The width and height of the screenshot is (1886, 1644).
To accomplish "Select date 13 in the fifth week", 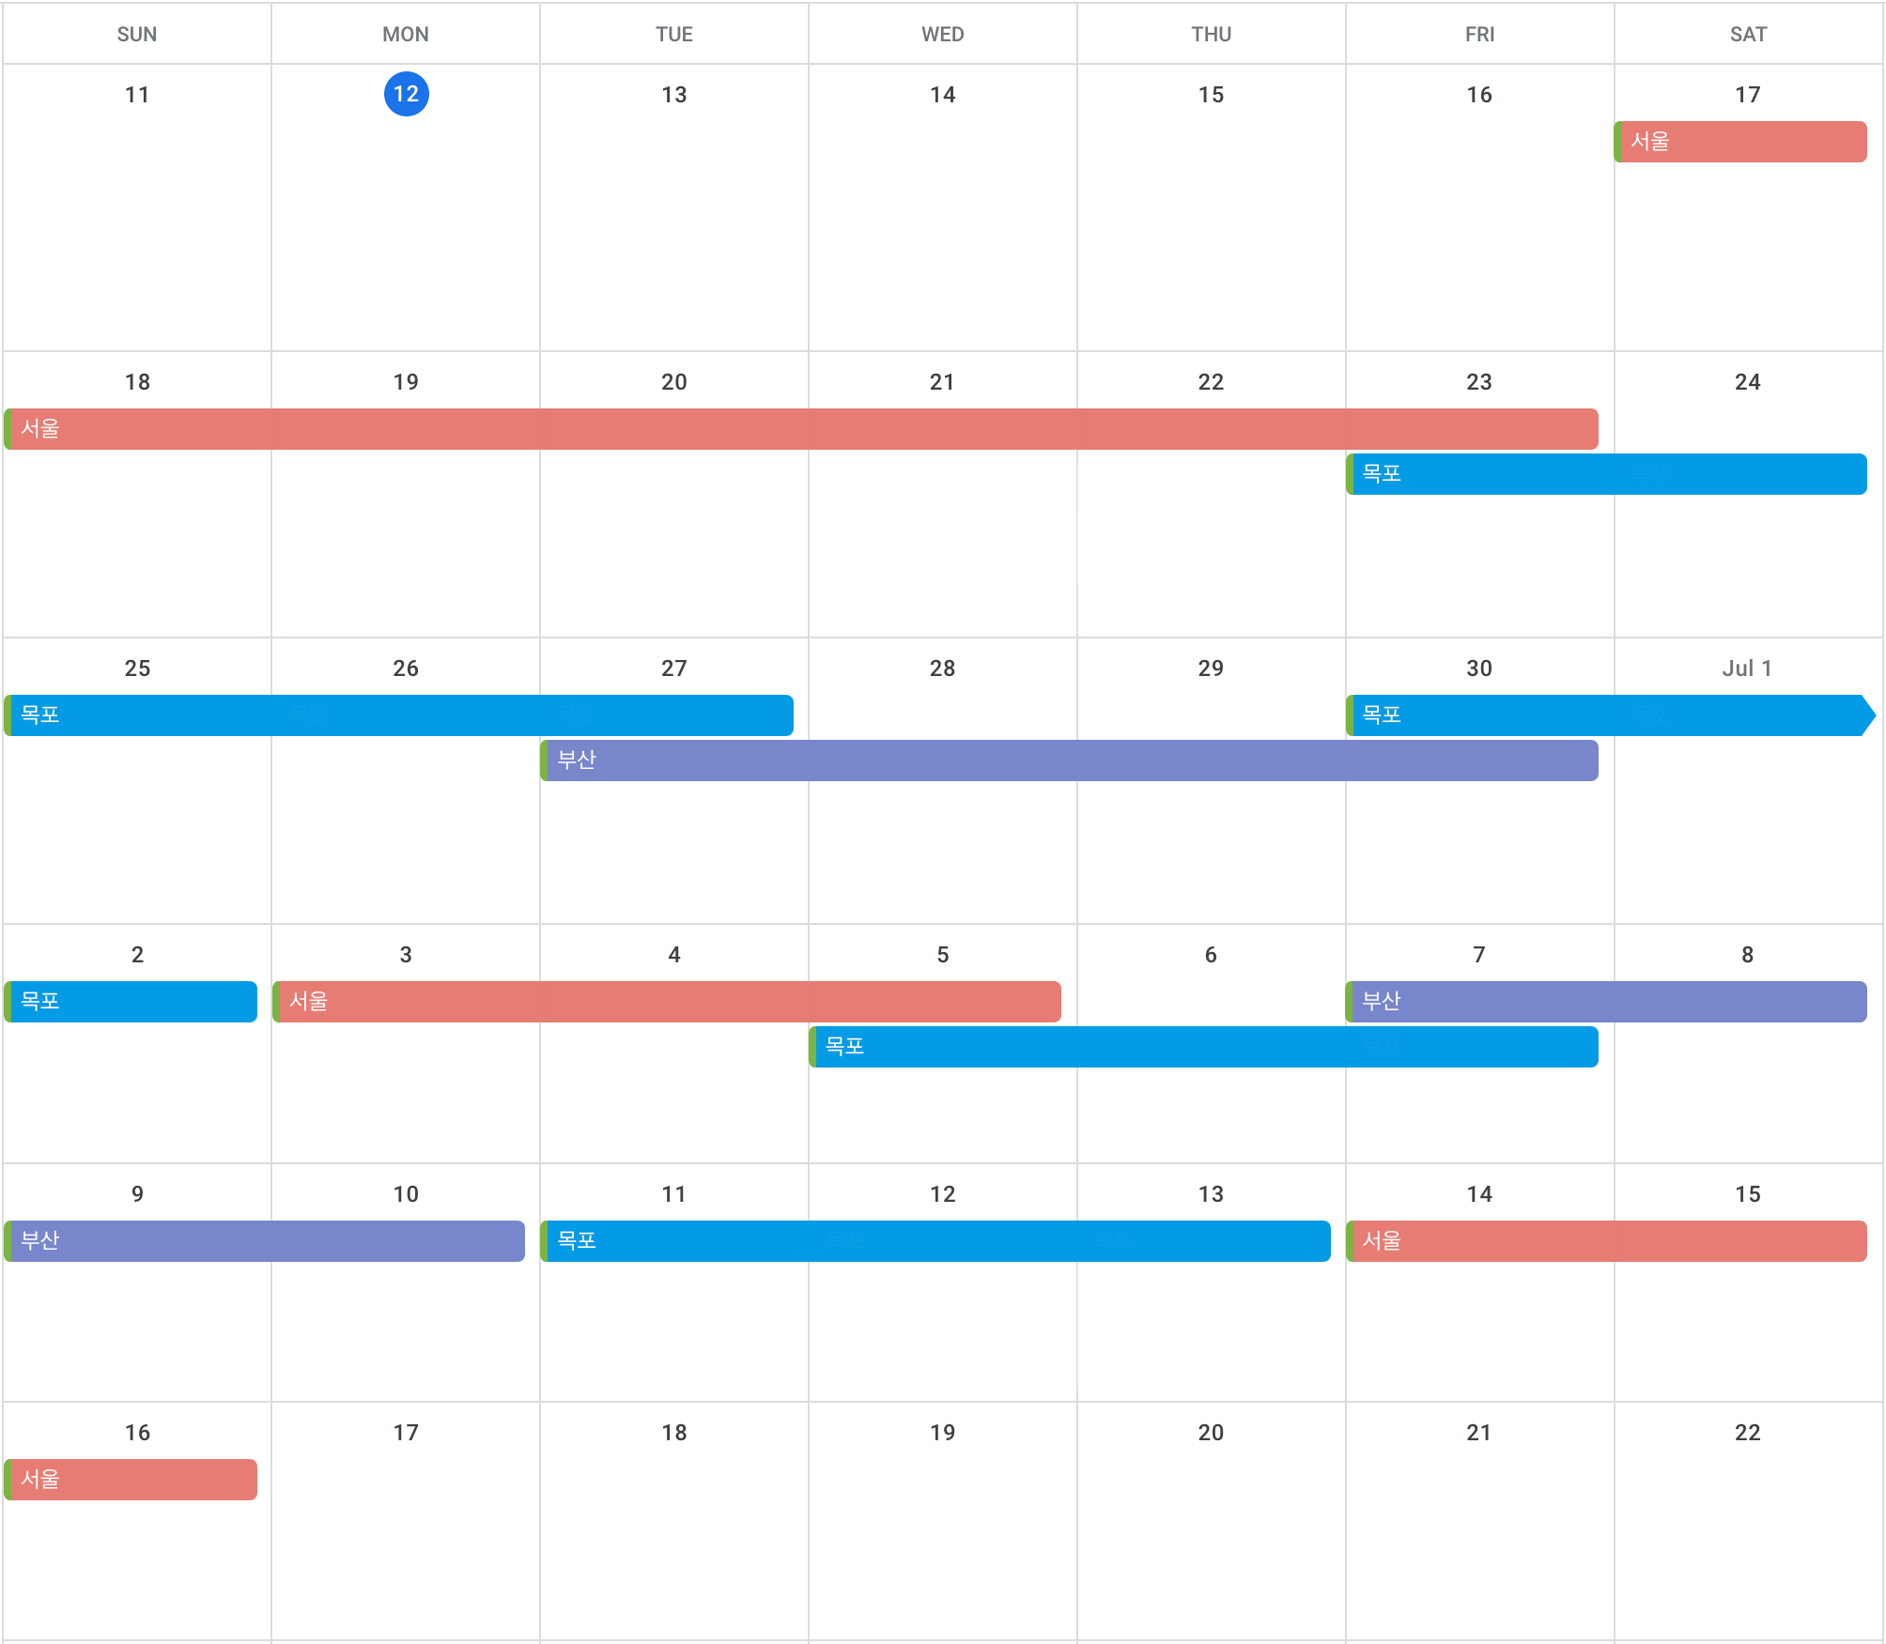I will tap(1212, 1194).
